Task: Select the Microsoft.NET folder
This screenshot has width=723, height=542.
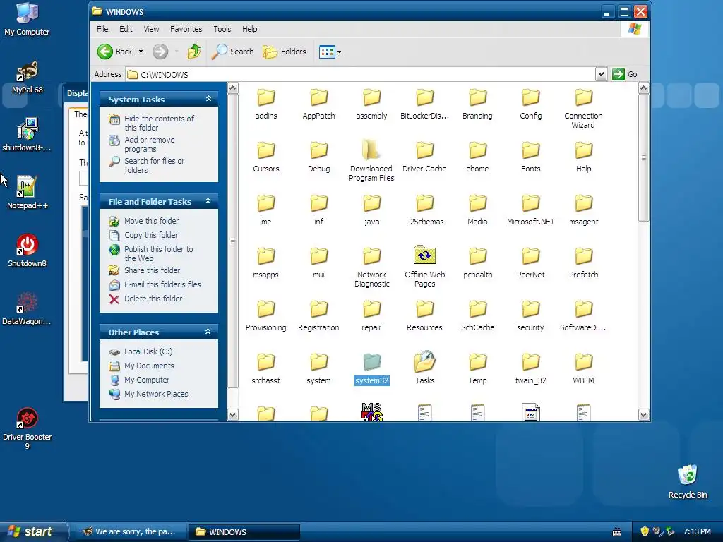Action: click(531, 210)
